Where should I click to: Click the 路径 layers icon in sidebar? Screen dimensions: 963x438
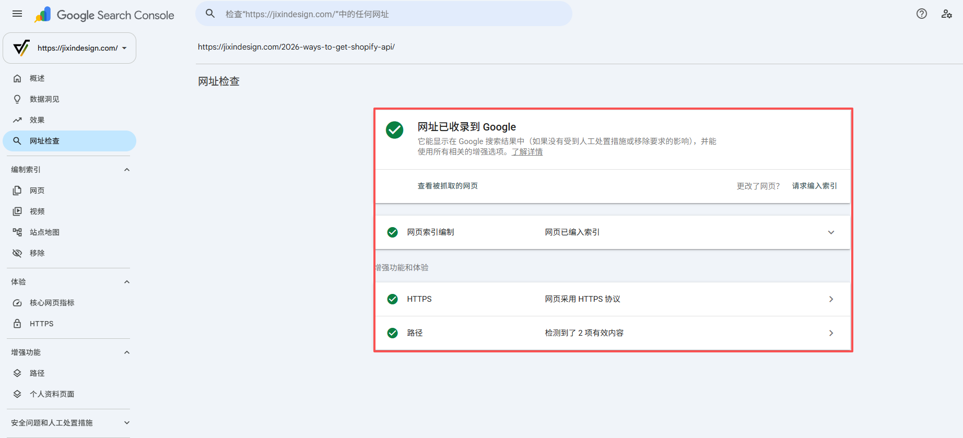pos(17,373)
